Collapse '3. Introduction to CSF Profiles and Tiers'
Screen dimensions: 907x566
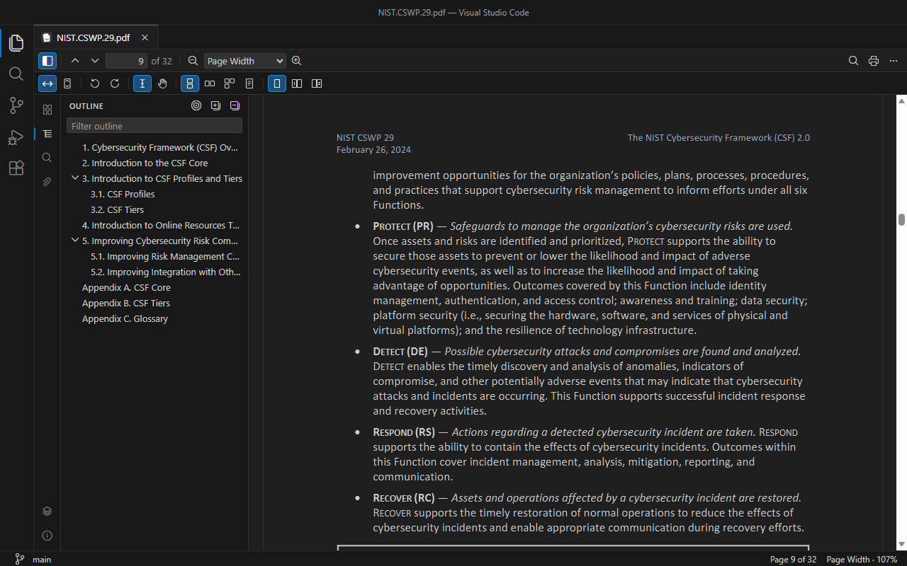[75, 178]
